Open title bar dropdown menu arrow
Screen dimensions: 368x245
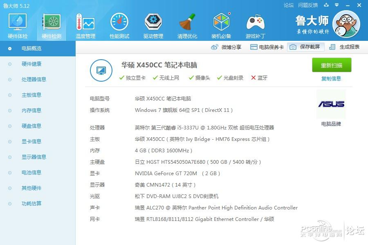[x=337, y=5]
